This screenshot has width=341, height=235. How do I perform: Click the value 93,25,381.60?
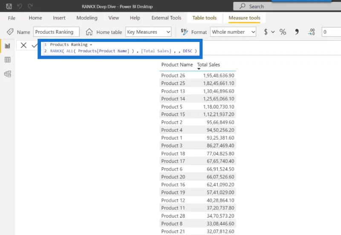(220, 138)
